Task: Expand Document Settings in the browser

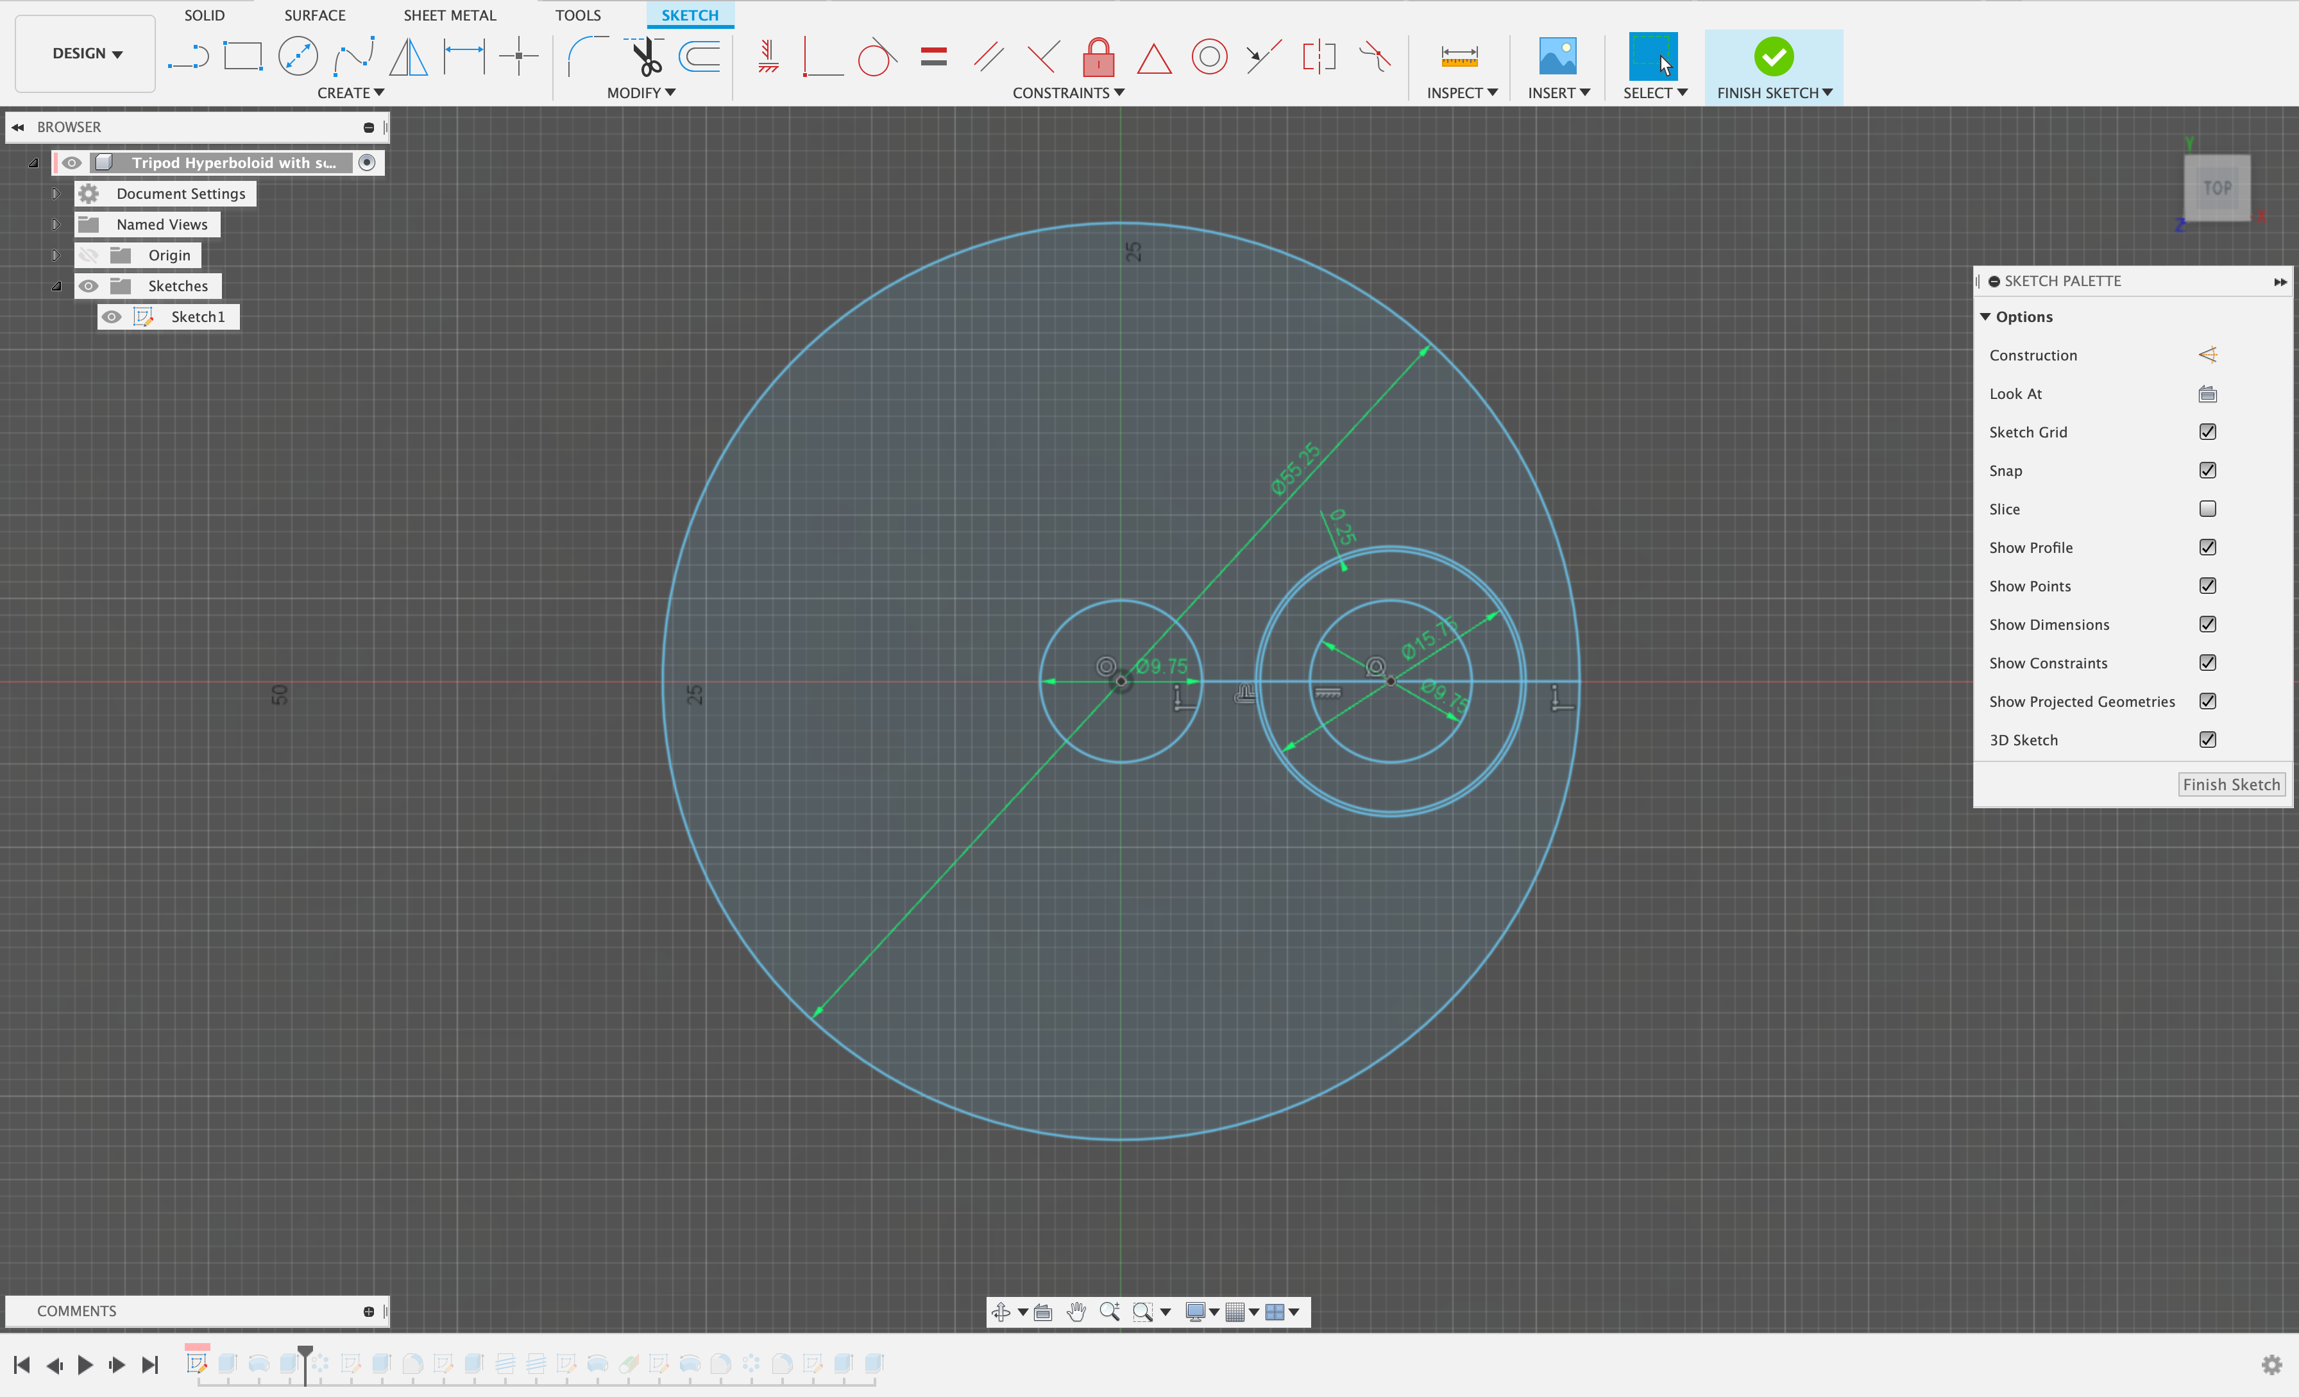Action: (x=55, y=193)
